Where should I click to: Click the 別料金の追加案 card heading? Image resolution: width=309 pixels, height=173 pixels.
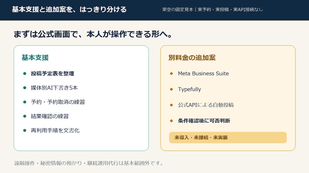coord(192,58)
